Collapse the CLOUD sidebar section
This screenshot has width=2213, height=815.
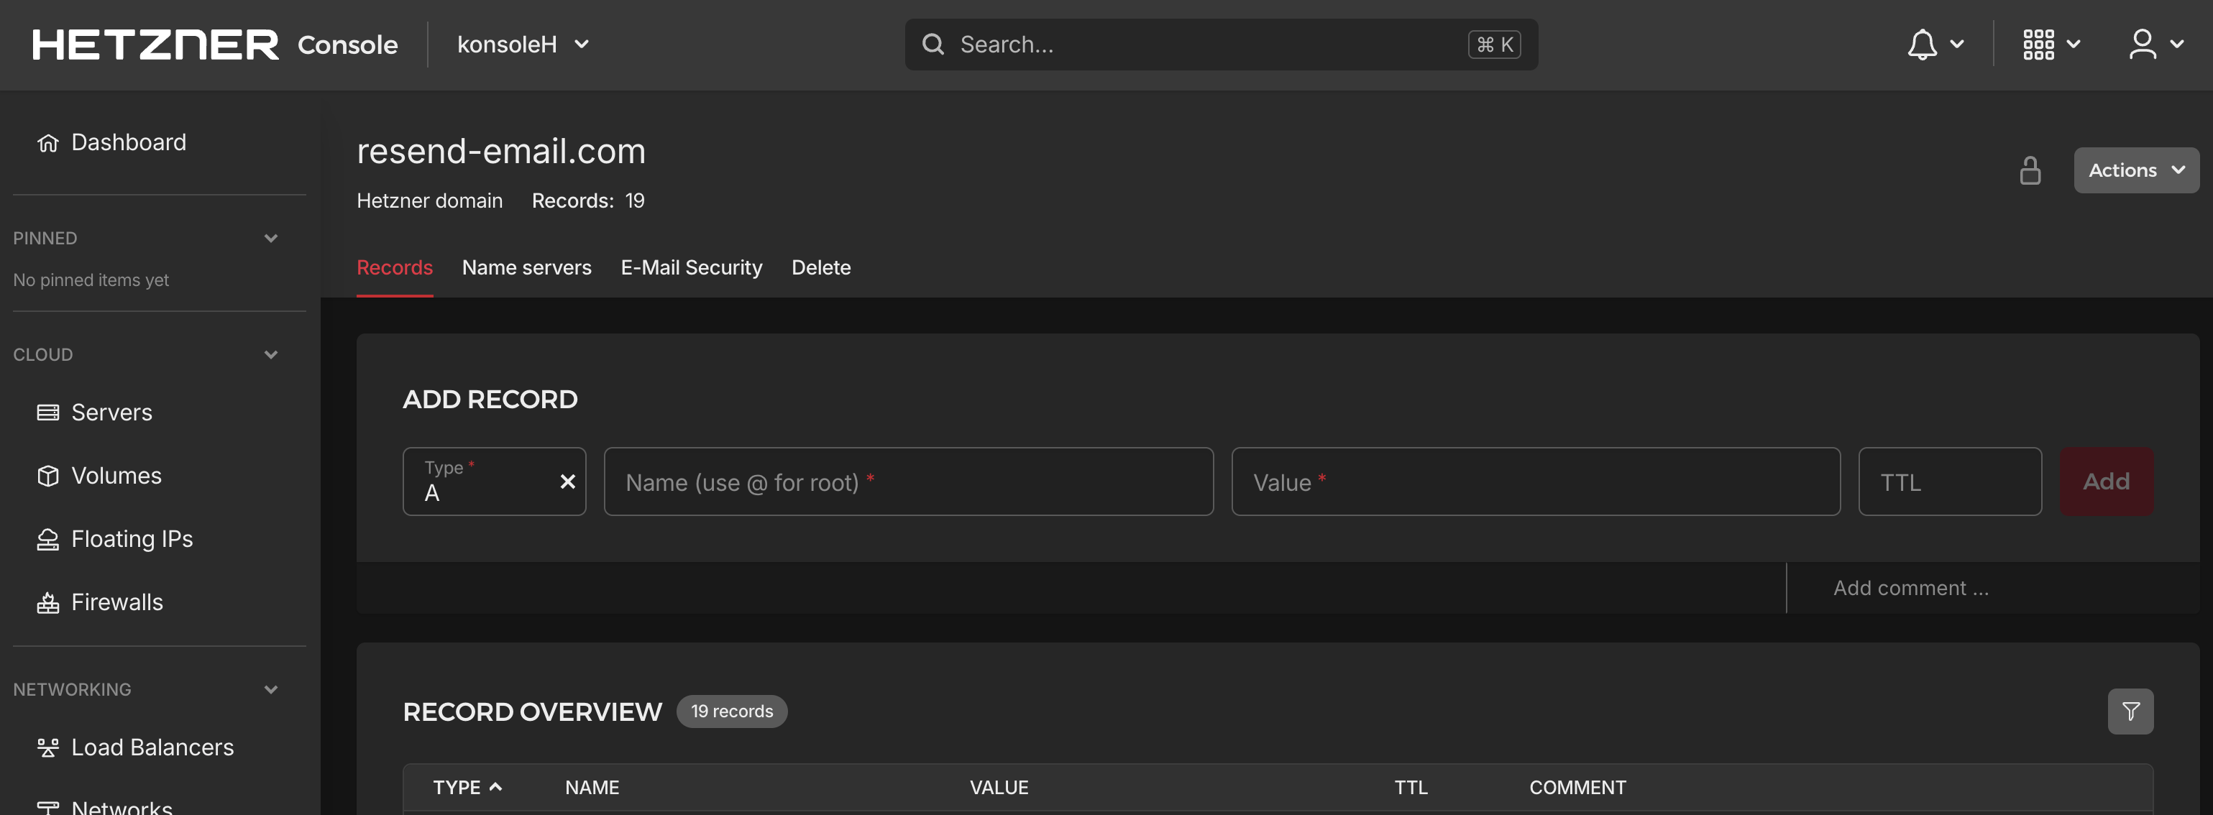270,354
